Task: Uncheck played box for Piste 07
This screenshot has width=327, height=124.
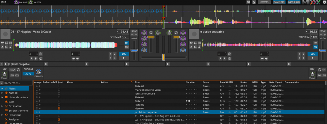Action: [x=59, y=108]
